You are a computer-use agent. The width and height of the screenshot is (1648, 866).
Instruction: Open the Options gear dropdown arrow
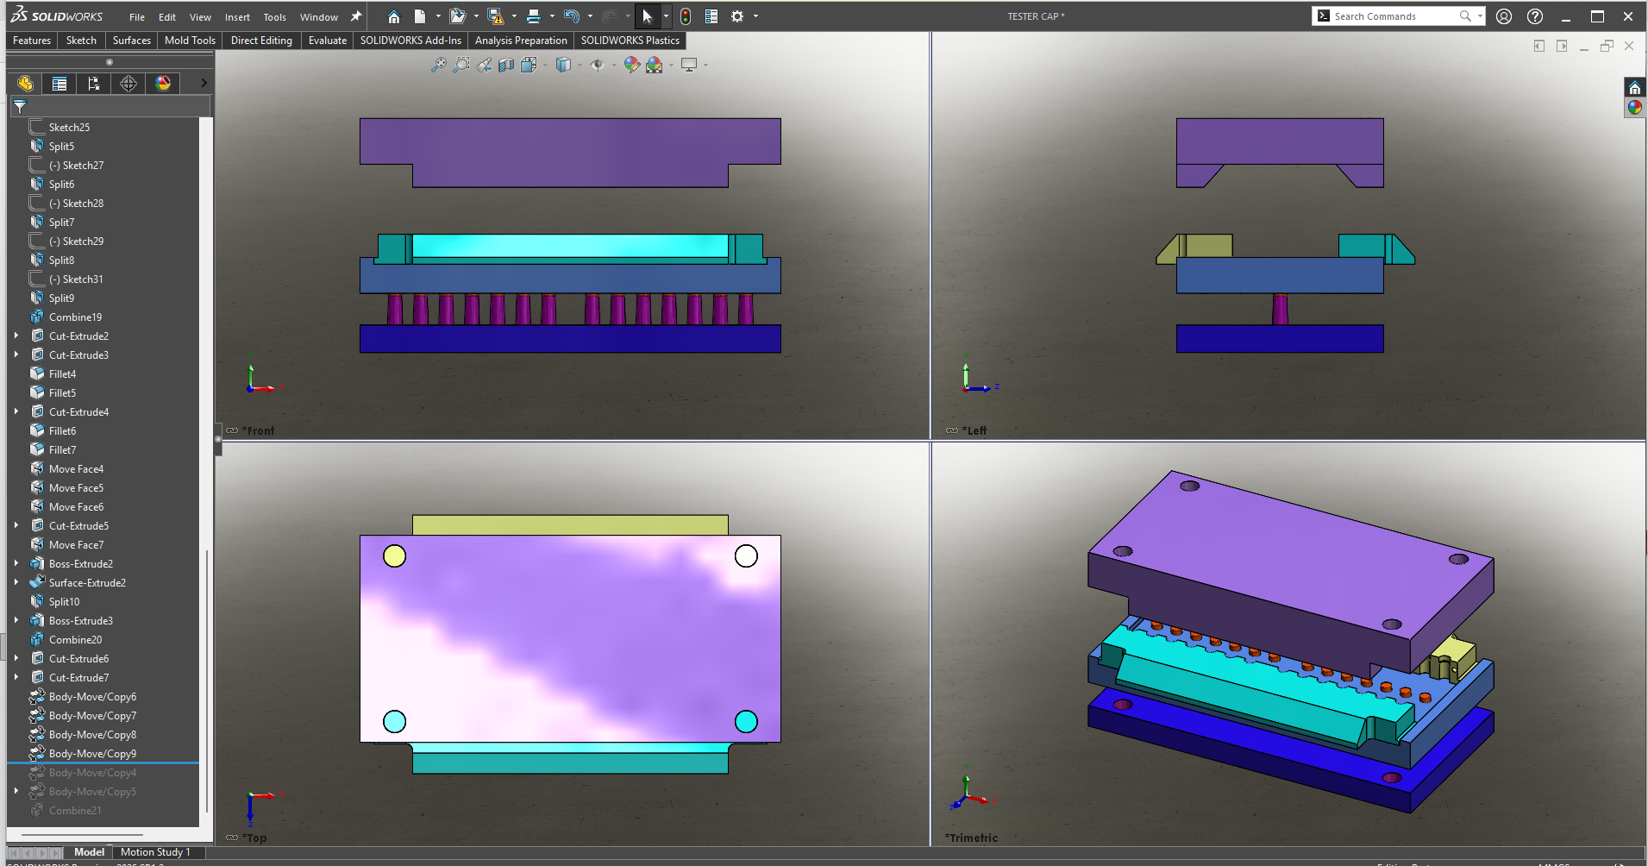pyautogui.click(x=755, y=16)
